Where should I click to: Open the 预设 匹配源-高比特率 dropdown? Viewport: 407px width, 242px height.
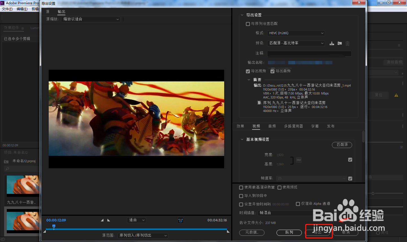point(296,43)
